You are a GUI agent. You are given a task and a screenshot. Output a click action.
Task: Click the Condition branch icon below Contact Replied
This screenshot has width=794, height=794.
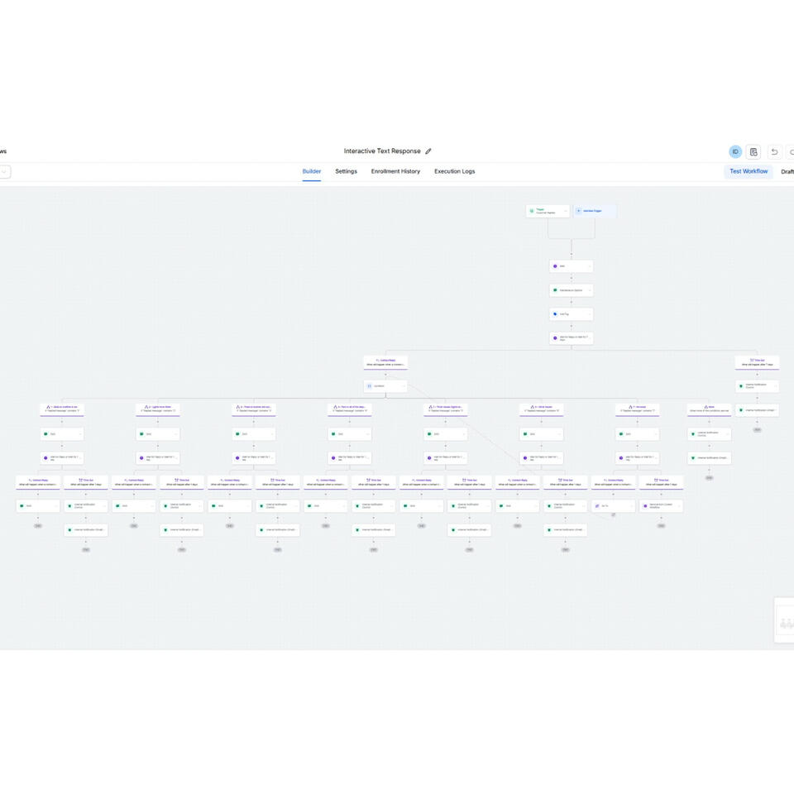point(370,386)
